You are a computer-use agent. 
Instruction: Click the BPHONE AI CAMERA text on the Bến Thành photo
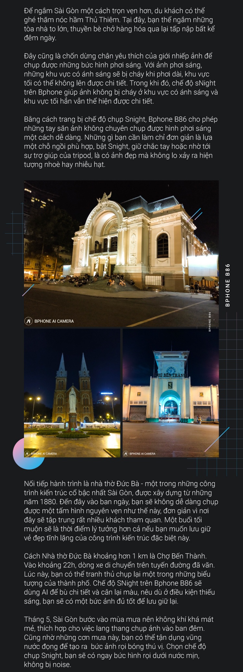tap(142, 454)
